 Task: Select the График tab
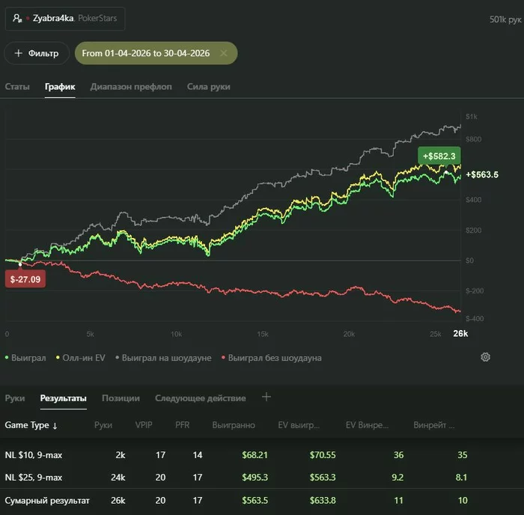click(x=60, y=87)
